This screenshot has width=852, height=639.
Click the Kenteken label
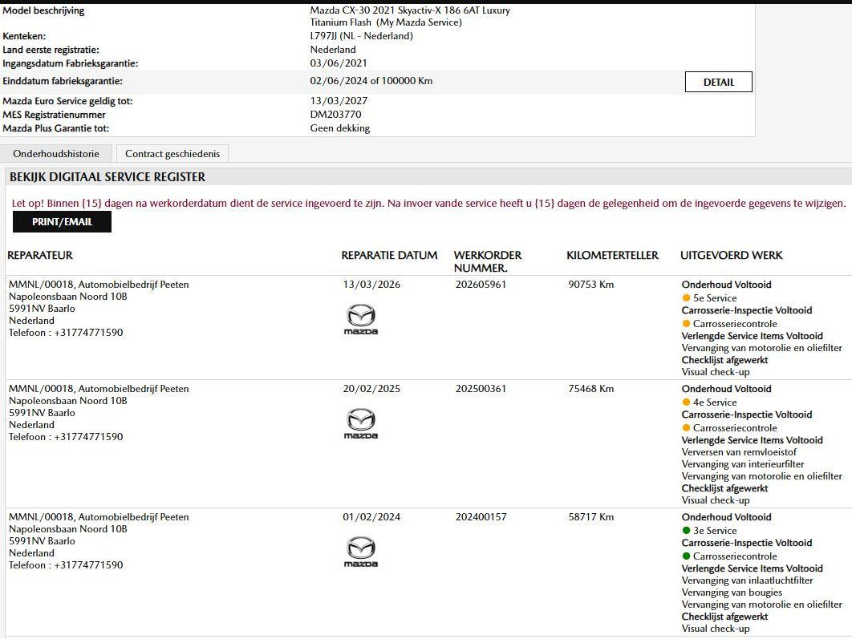pos(24,36)
